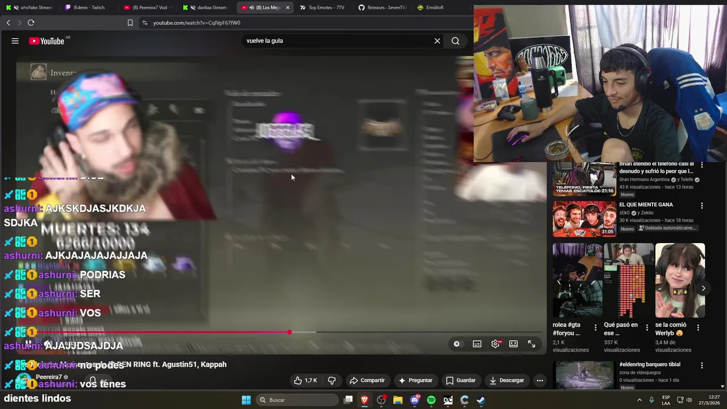Open more actions menu beside Descargar
727x409 pixels.
(x=540, y=380)
